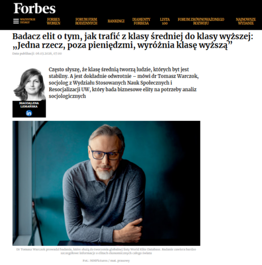Viewport: 262px width, 265px height.
Task: Click the Wszystkie Działy label
Action: 28,21
